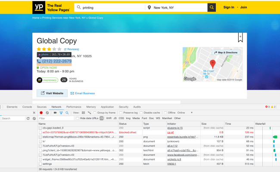Open the Online throttling dropdown
280x172 pixels.
pyautogui.click(x=185, y=113)
